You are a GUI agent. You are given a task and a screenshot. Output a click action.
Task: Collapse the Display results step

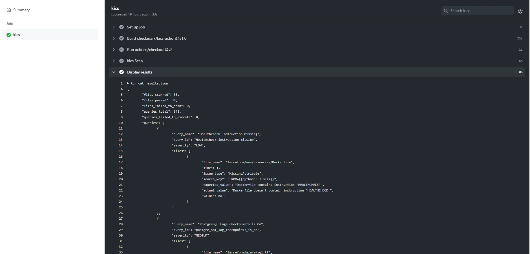[114, 72]
